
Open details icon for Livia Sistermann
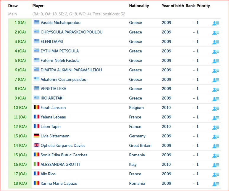(215, 137)
